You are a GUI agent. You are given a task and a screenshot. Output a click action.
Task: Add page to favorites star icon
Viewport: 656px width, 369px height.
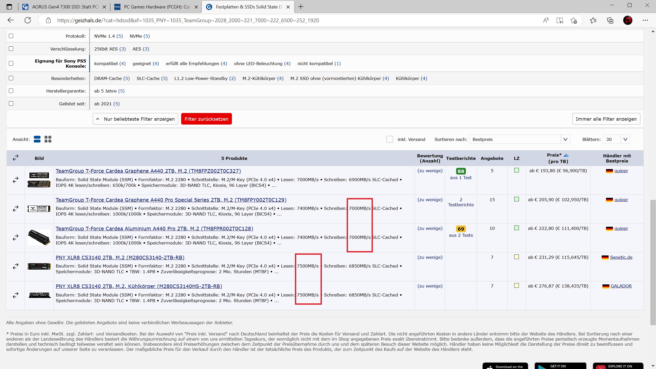pos(573,20)
